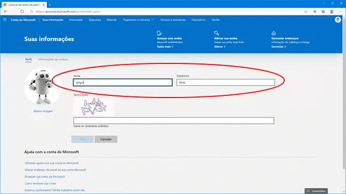This screenshot has height=194, width=346.
Task: Open the Segurança menu item
Action: [95, 20]
